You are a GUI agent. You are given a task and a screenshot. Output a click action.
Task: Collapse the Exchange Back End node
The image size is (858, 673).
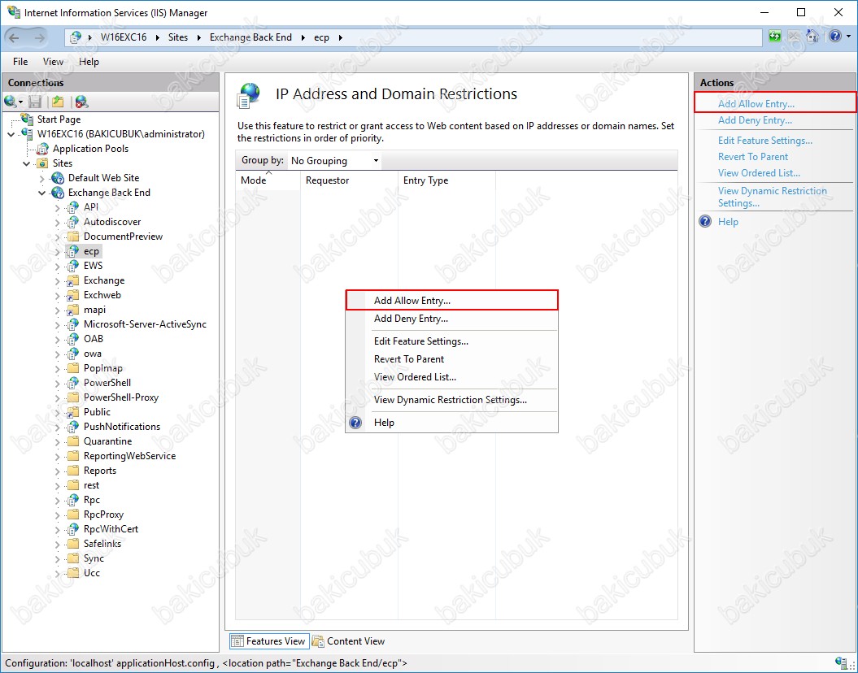(42, 193)
